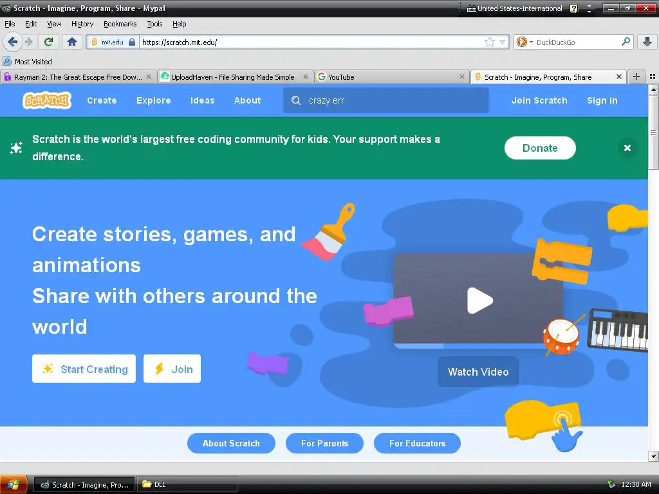Play the intro video
The image size is (659, 494).
[x=479, y=300]
